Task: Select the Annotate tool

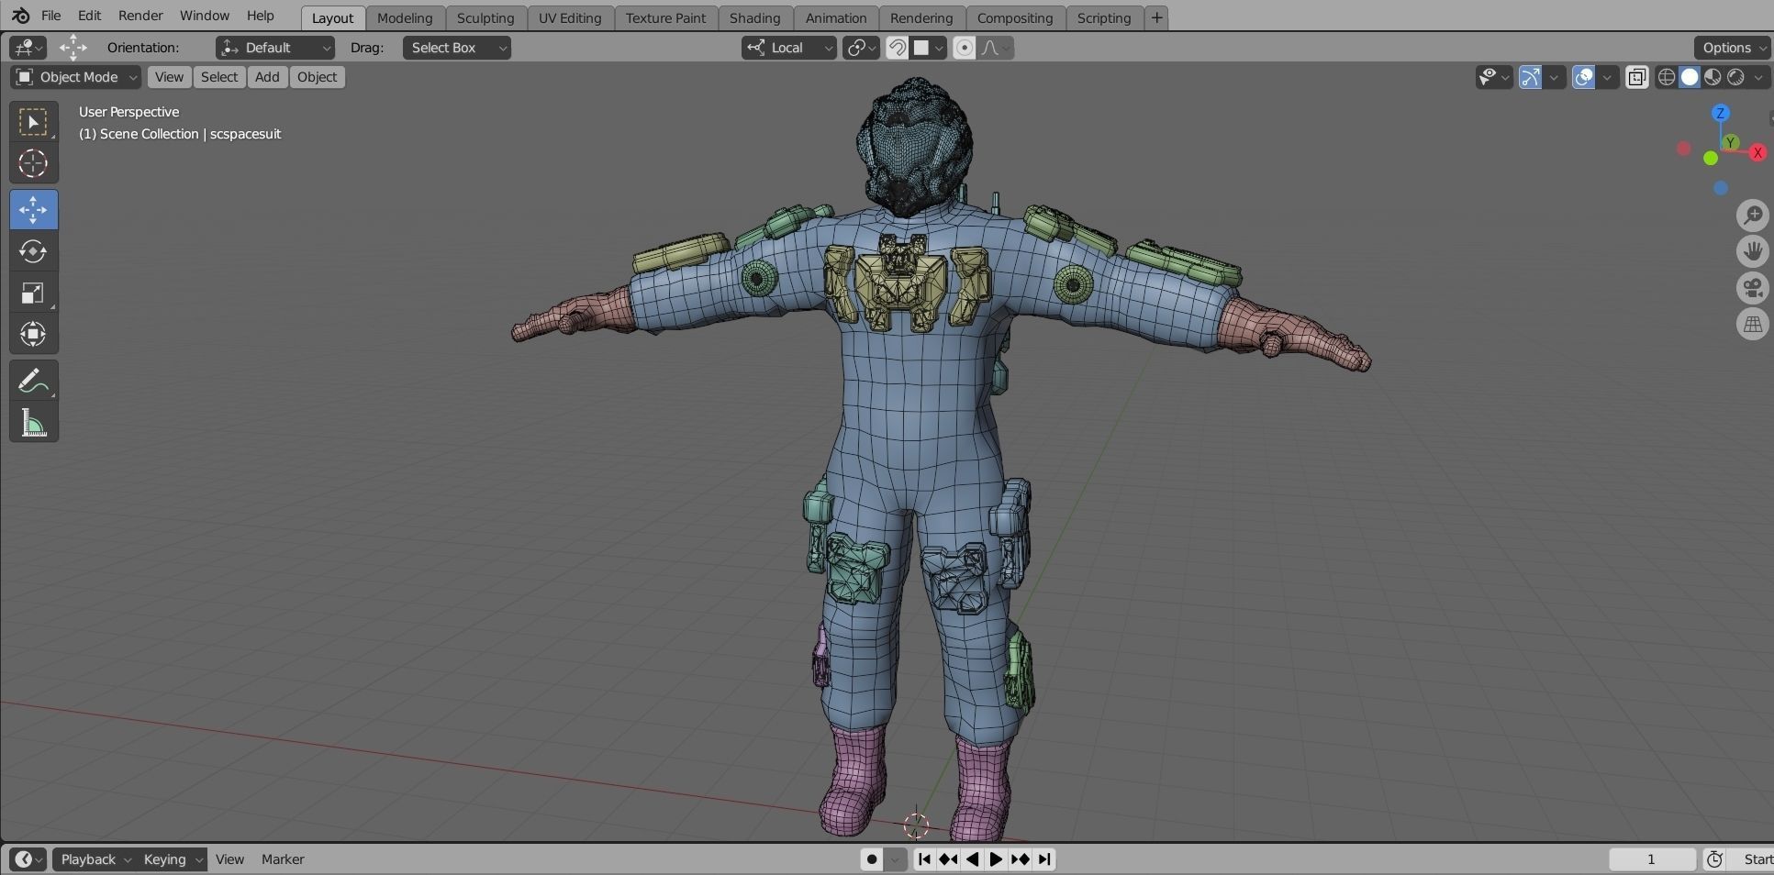Action: (34, 380)
